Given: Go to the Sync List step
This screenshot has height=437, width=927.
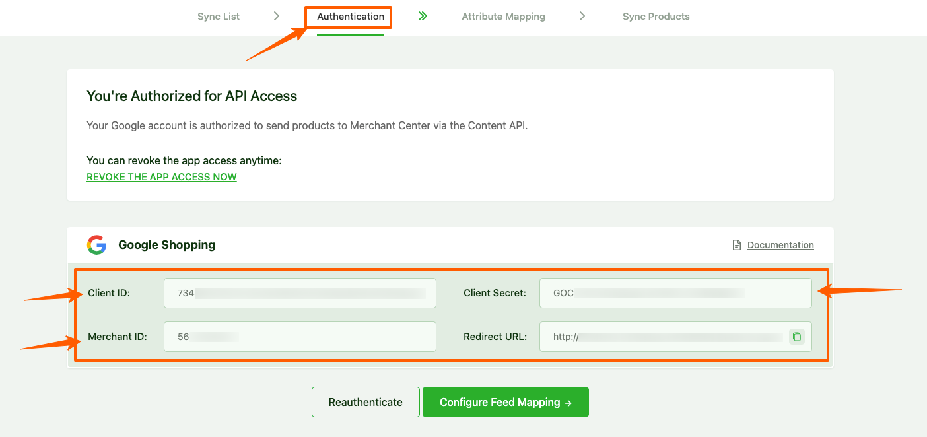Looking at the screenshot, I should (219, 17).
